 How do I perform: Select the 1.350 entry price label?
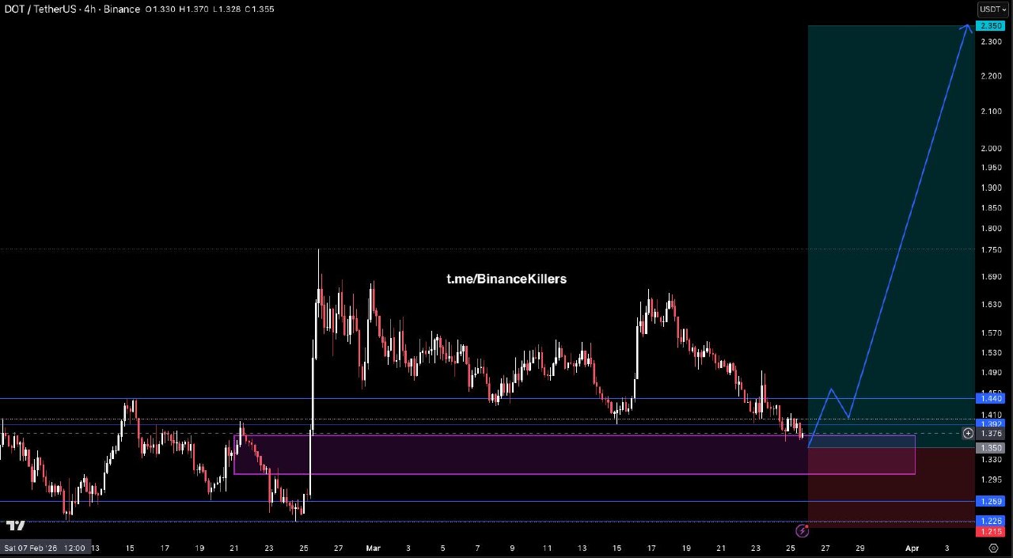point(992,447)
